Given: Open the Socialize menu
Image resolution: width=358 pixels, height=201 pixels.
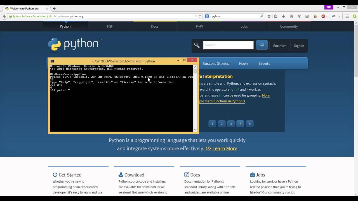Looking at the screenshot, I should 280,46.
